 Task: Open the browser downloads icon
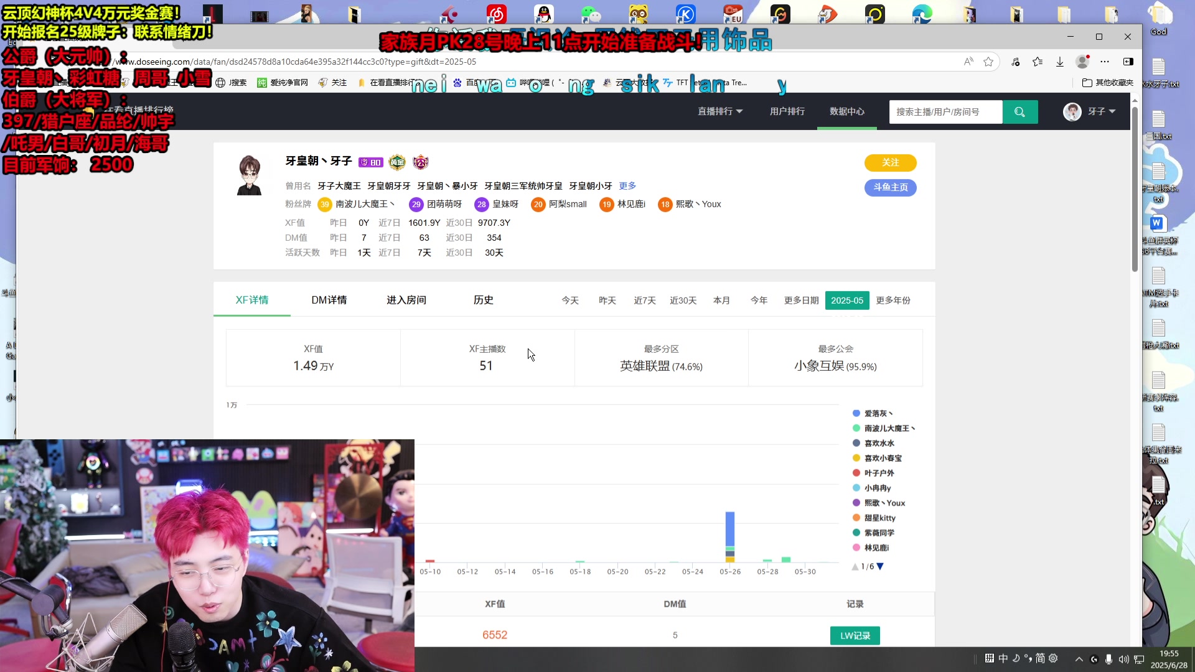1060,62
